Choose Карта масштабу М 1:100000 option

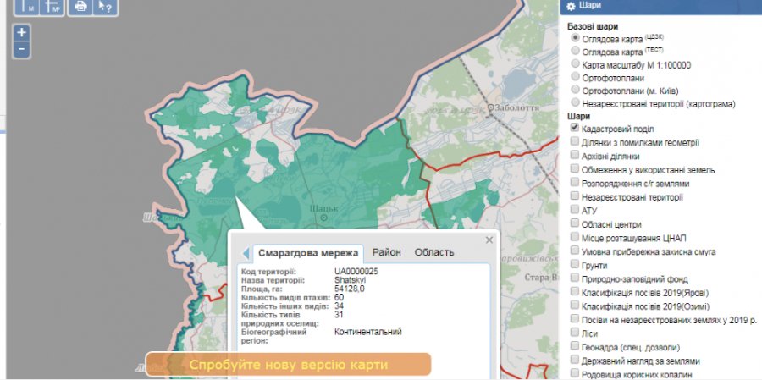tap(576, 63)
